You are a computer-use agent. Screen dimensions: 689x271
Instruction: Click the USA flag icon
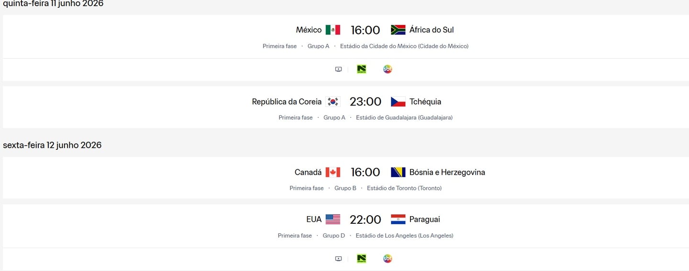click(333, 219)
